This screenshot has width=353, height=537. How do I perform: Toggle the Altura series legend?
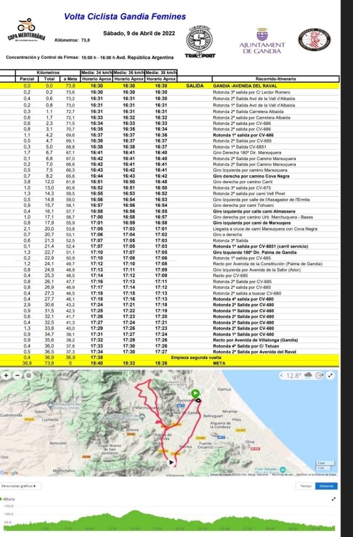click(7, 499)
